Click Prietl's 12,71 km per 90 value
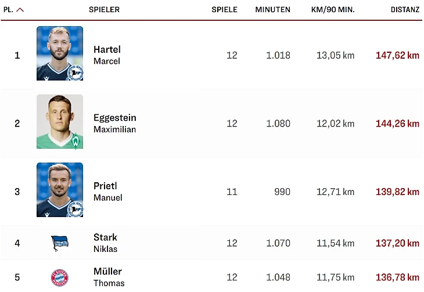This screenshot has height=292, width=424. pyautogui.click(x=335, y=192)
